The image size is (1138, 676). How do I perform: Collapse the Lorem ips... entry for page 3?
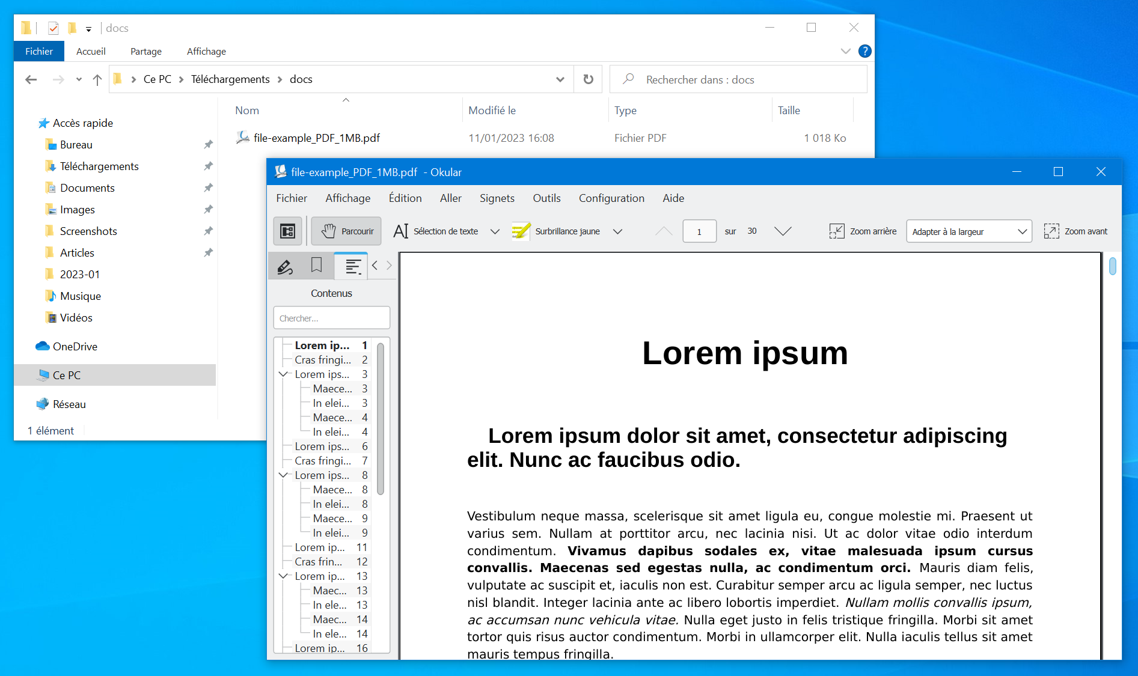[x=283, y=374]
